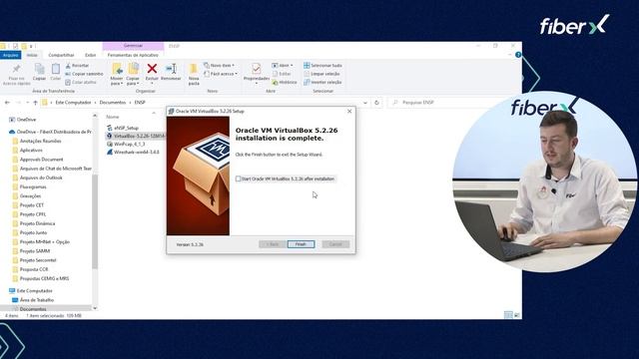Open the Fluxogramas folder in sidebar

(x=29, y=186)
